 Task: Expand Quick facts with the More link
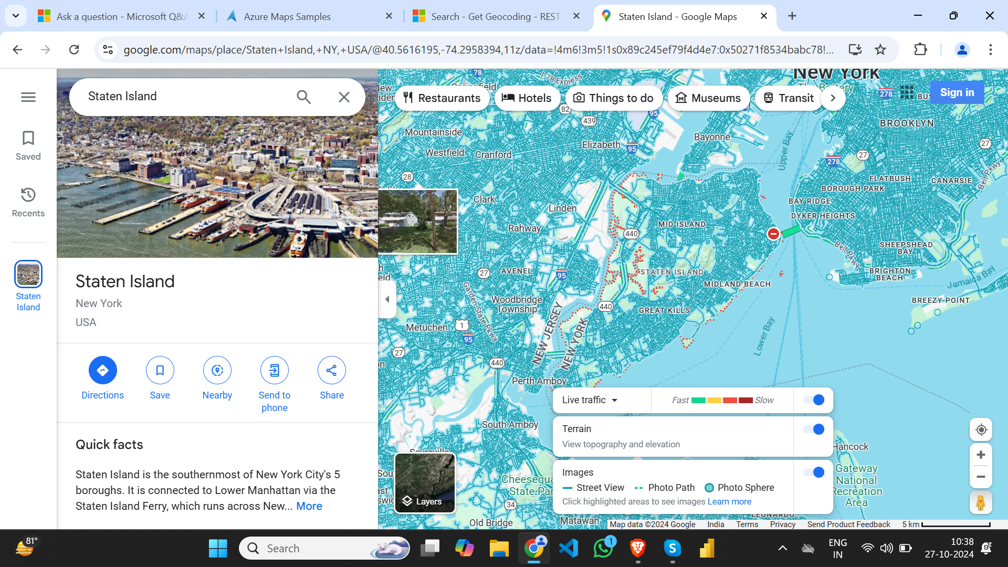309,506
